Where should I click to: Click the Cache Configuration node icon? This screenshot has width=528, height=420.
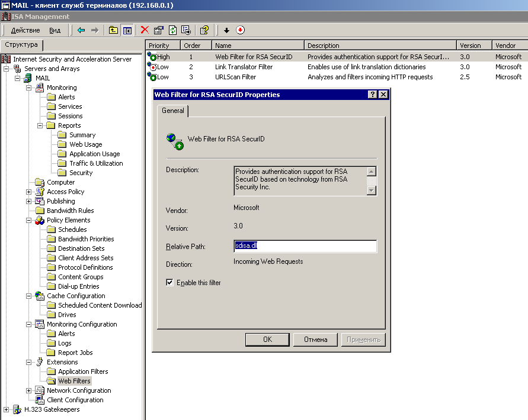tap(40, 296)
